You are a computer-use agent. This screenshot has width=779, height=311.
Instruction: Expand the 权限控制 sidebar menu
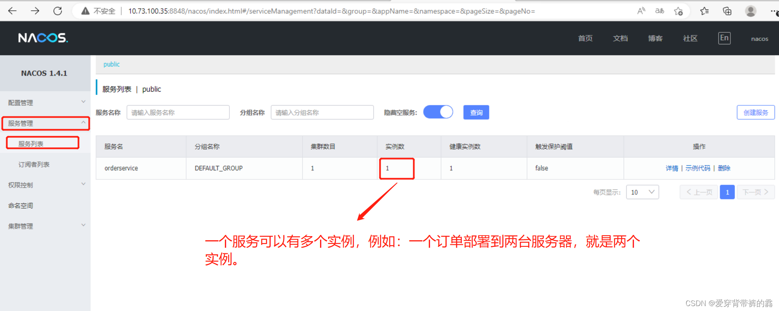[x=45, y=185]
